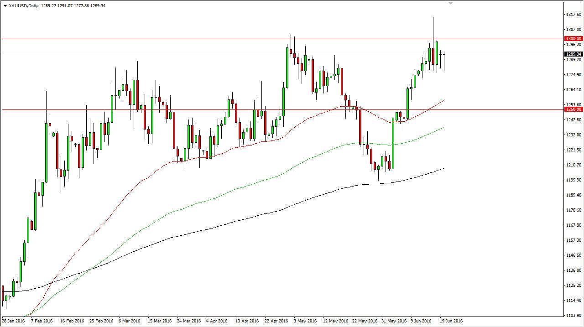
Task: Click the 22 Apr 2016 date label
Action: click(276, 321)
